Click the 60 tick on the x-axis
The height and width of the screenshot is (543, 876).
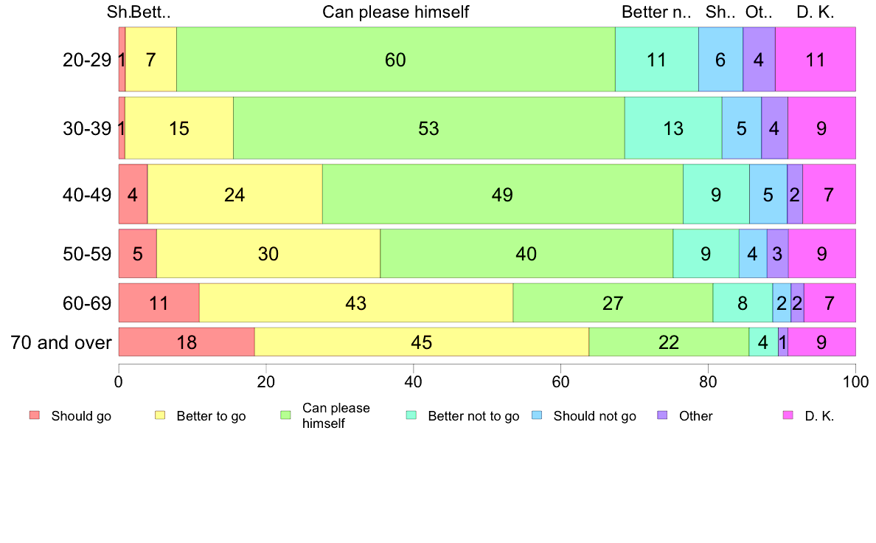pyautogui.click(x=560, y=382)
